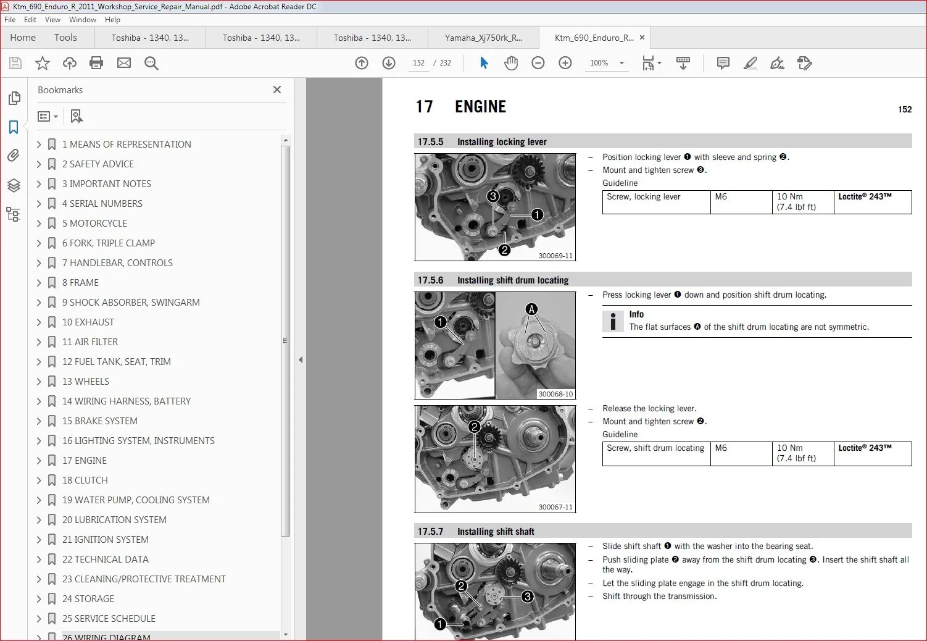The height and width of the screenshot is (641, 927).
Task: Open the fit page options icon
Action: click(x=651, y=63)
